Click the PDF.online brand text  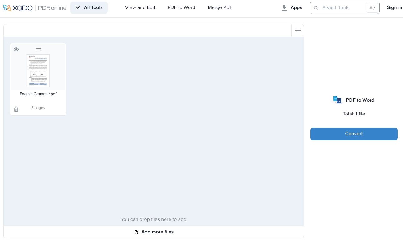tap(52, 8)
